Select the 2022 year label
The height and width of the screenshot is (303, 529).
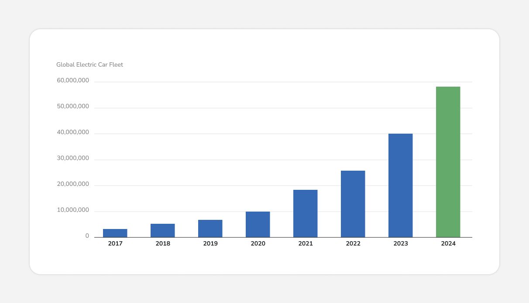click(353, 244)
